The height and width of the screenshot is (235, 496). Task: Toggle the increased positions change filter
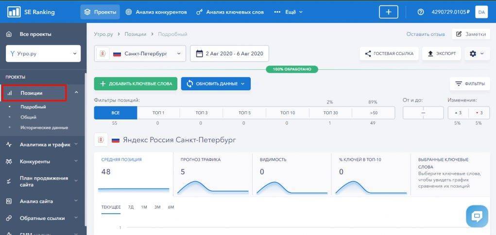coord(458,113)
